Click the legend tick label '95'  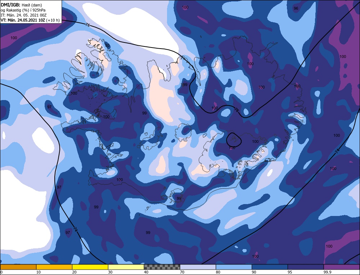(290, 272)
